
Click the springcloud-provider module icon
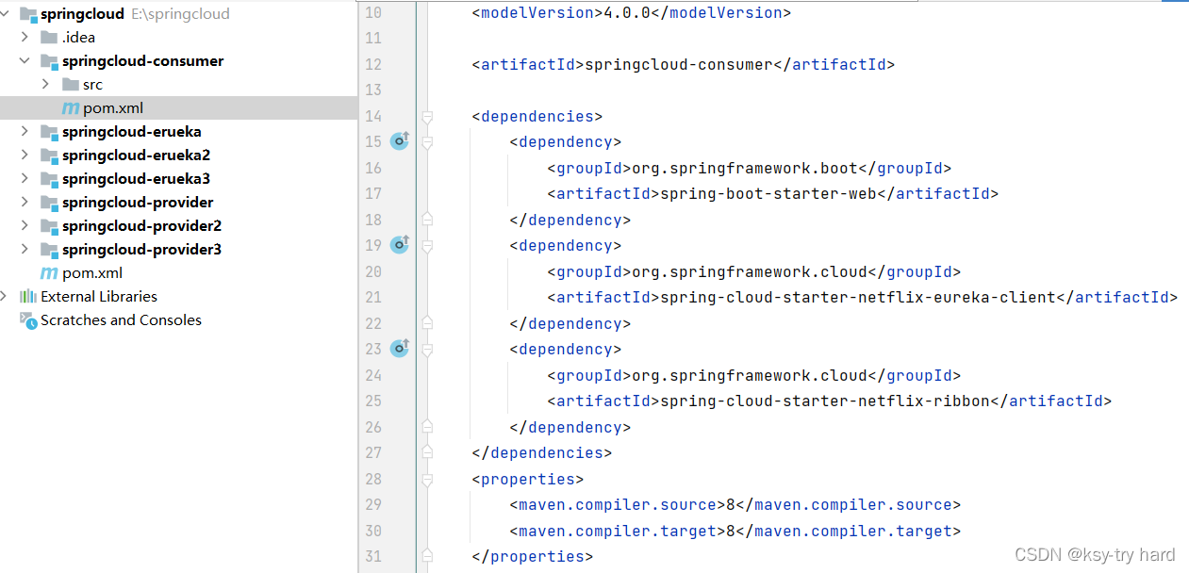coord(49,203)
